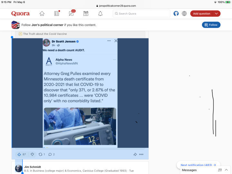Go to the Home feed icon
The height and width of the screenshot is (174, 232).
pyautogui.click(x=42, y=14)
